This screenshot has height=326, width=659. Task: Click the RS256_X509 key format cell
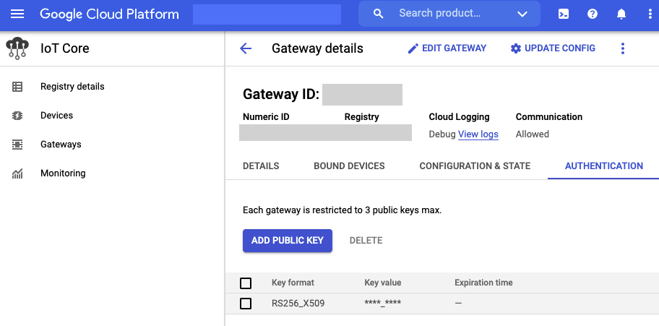tap(298, 304)
